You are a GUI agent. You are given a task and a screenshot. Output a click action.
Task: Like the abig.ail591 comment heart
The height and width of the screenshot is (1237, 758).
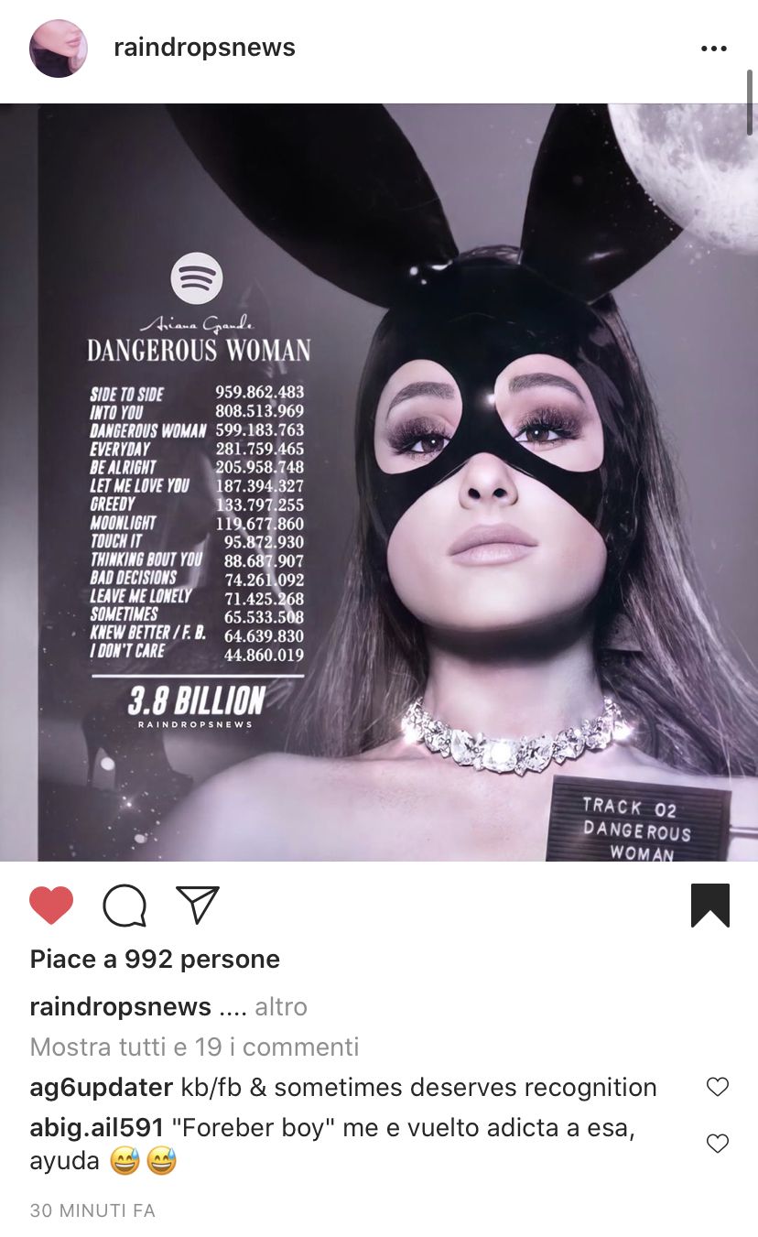tap(718, 1143)
